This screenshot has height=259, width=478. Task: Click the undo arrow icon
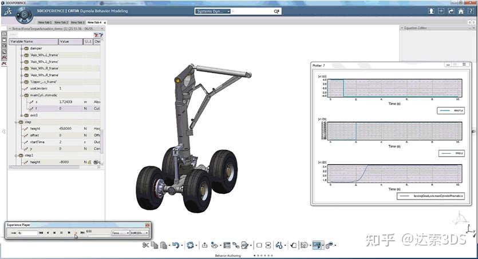[175, 245]
